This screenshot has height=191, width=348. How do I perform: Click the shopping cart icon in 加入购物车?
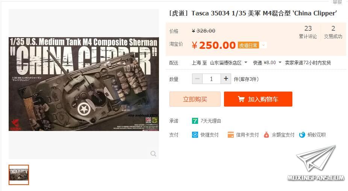(x=241, y=99)
